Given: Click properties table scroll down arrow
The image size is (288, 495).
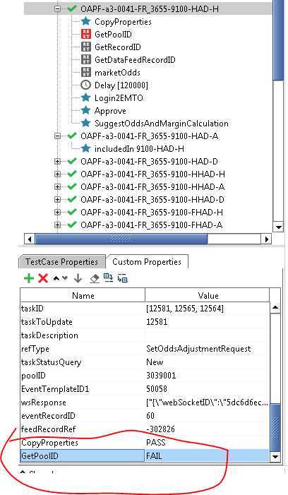Looking at the screenshot, I should click(275, 456).
